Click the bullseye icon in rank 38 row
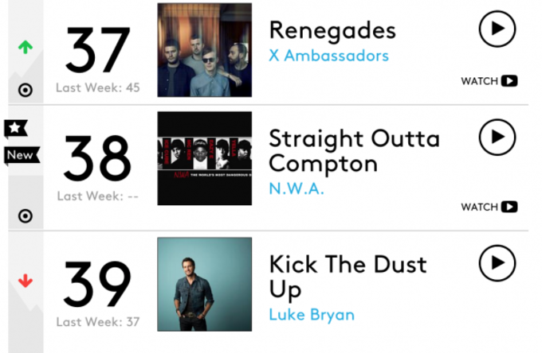 (x=26, y=216)
